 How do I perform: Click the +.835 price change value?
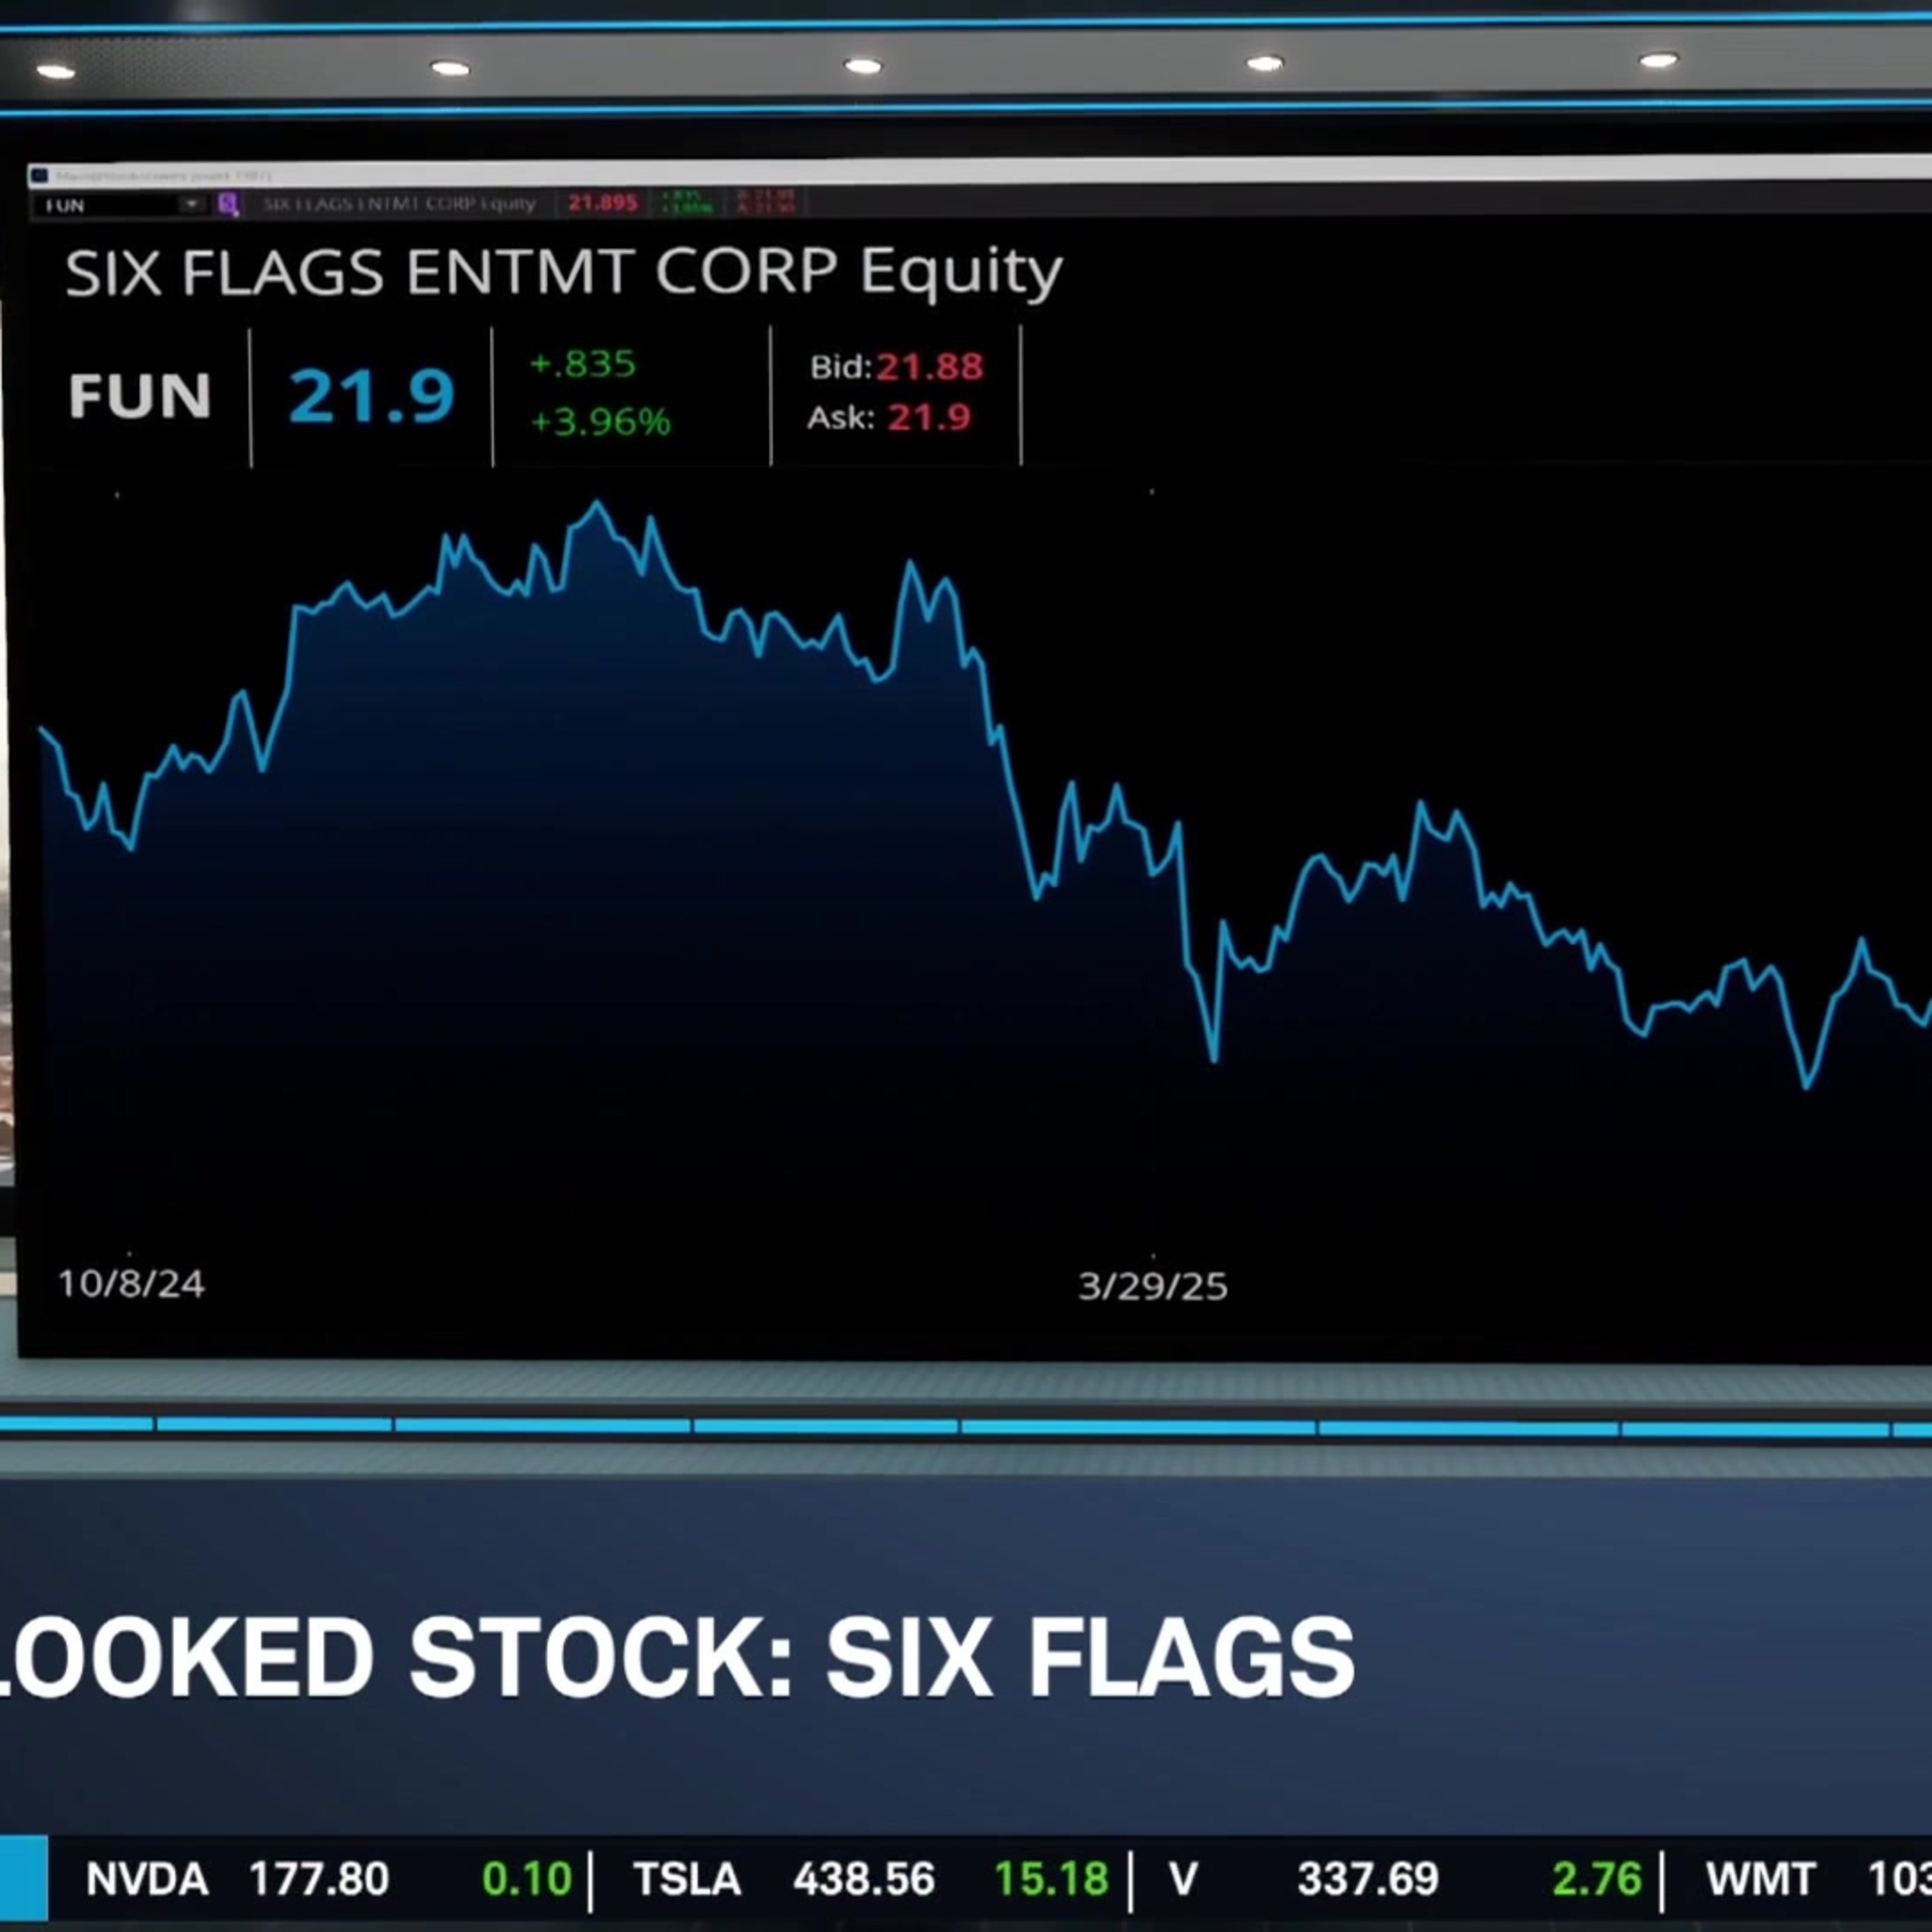point(582,363)
